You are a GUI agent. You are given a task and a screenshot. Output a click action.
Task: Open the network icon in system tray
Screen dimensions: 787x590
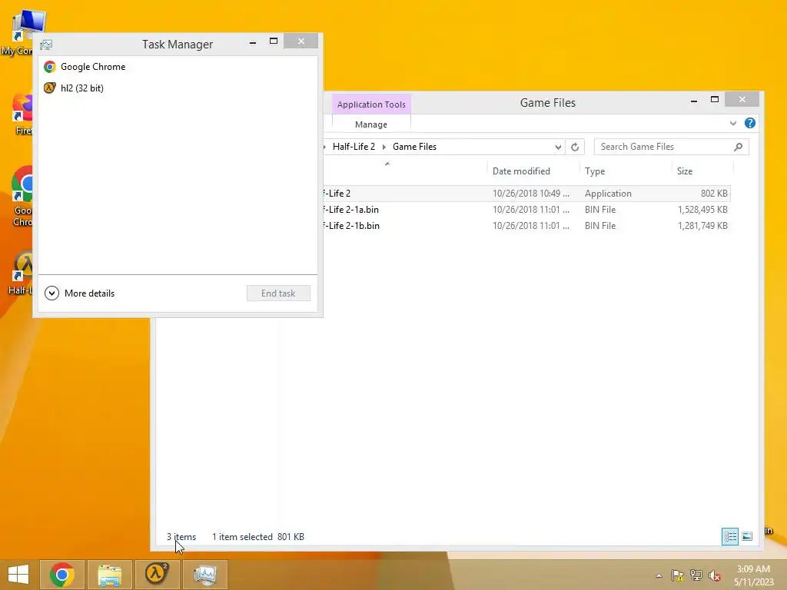(696, 575)
